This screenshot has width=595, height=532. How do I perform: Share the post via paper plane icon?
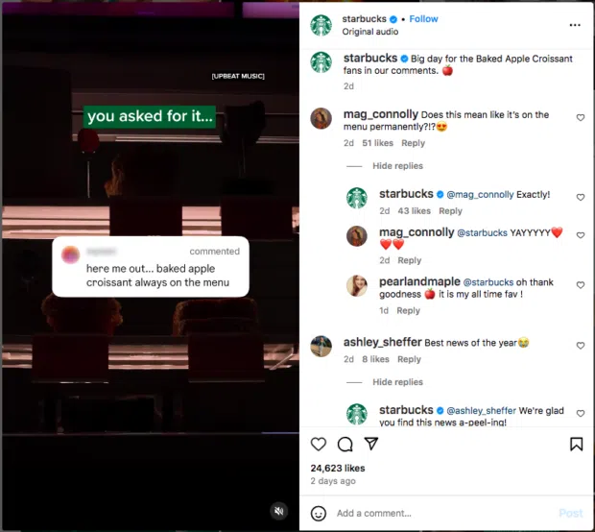click(x=371, y=444)
